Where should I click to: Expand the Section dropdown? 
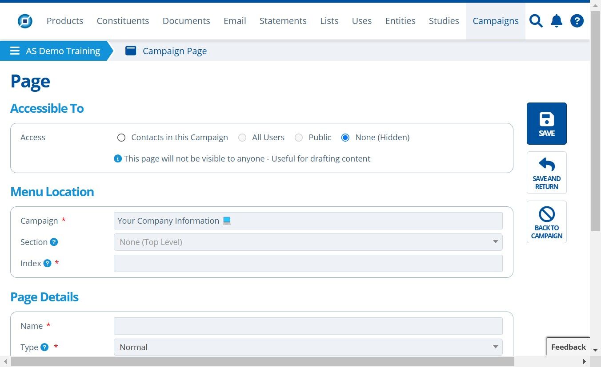[308, 242]
